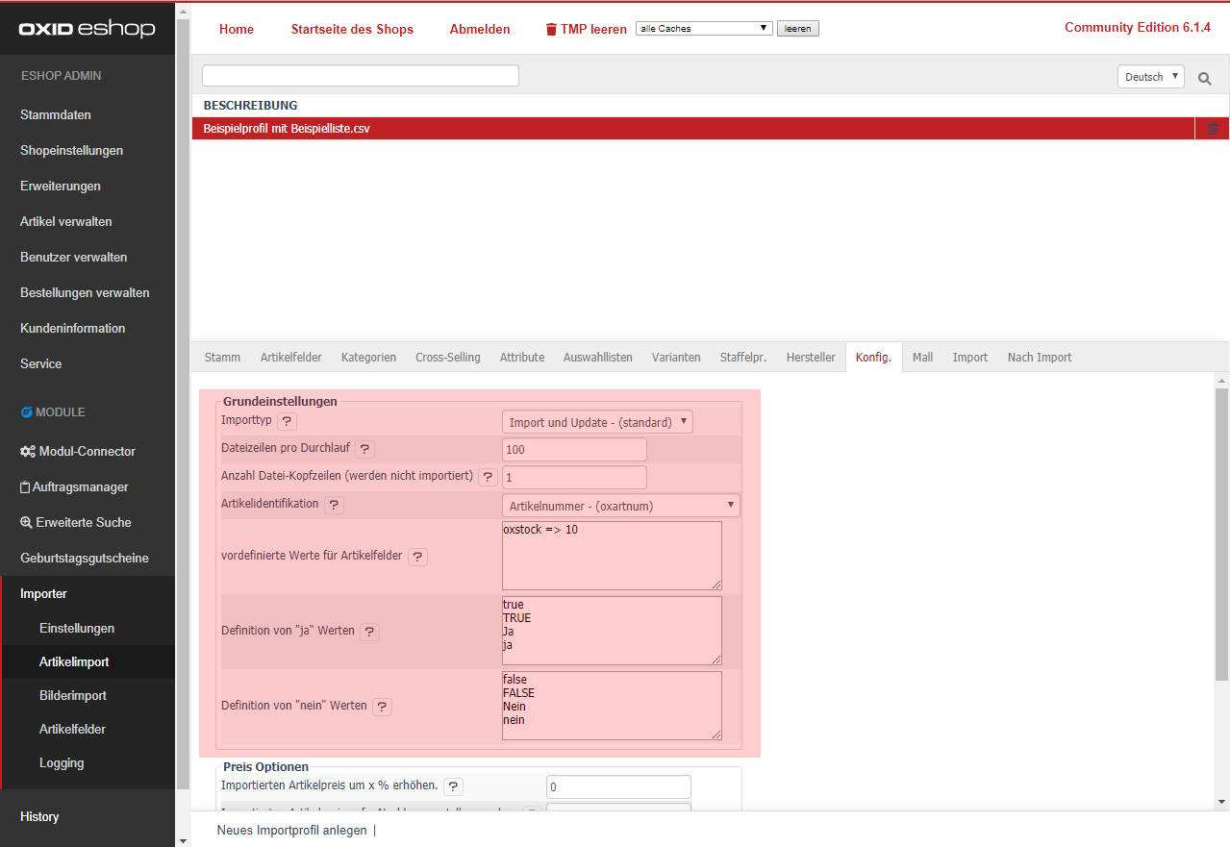
Task: Switch to the Artikelfelder tab
Action: [x=290, y=358]
